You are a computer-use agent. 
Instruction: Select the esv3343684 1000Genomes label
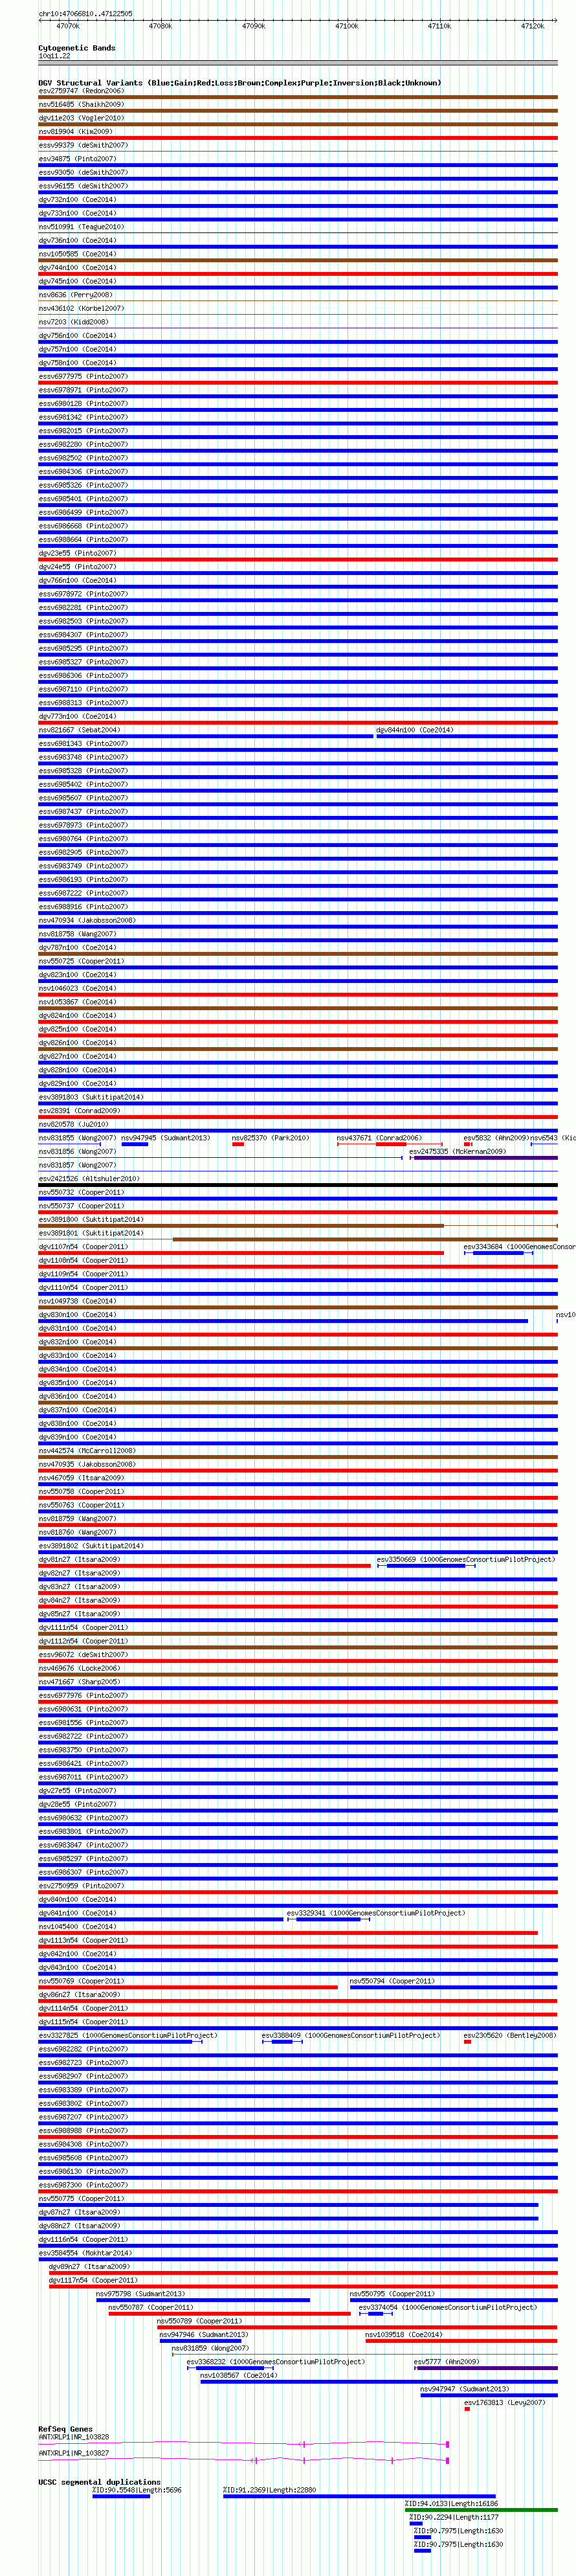point(520,1246)
